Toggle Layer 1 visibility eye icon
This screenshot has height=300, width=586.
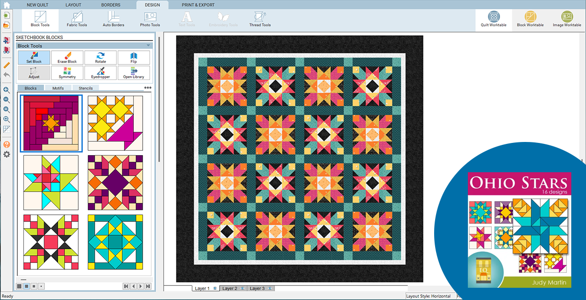pyautogui.click(x=214, y=289)
